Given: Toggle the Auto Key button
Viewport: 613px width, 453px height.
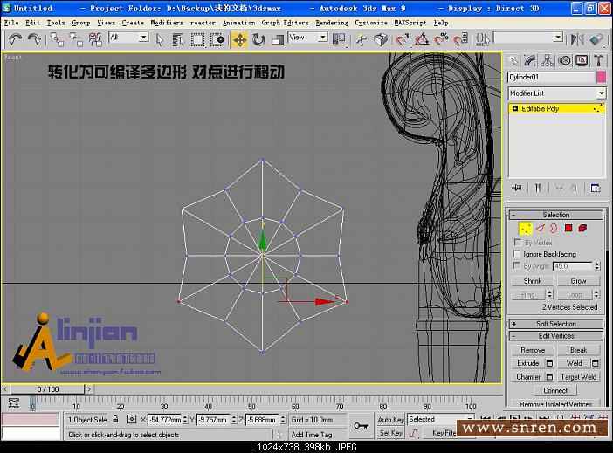Looking at the screenshot, I should [390, 420].
